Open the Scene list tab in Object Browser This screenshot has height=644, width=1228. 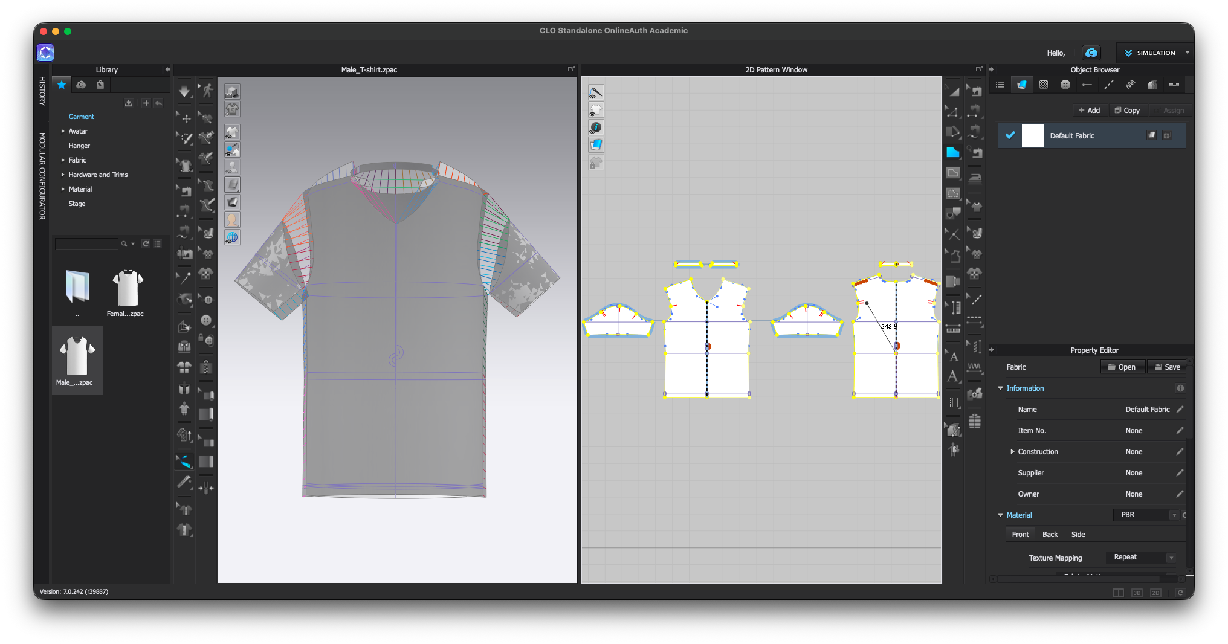pyautogui.click(x=1000, y=85)
